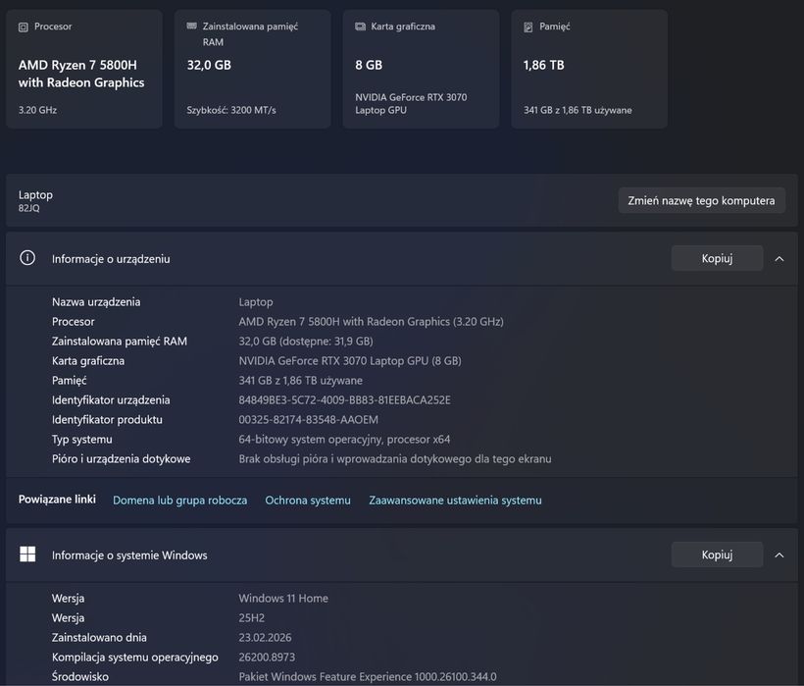Click Szybkość: 3200 MT/s text
Screen dimensions: 804x686
231,110
